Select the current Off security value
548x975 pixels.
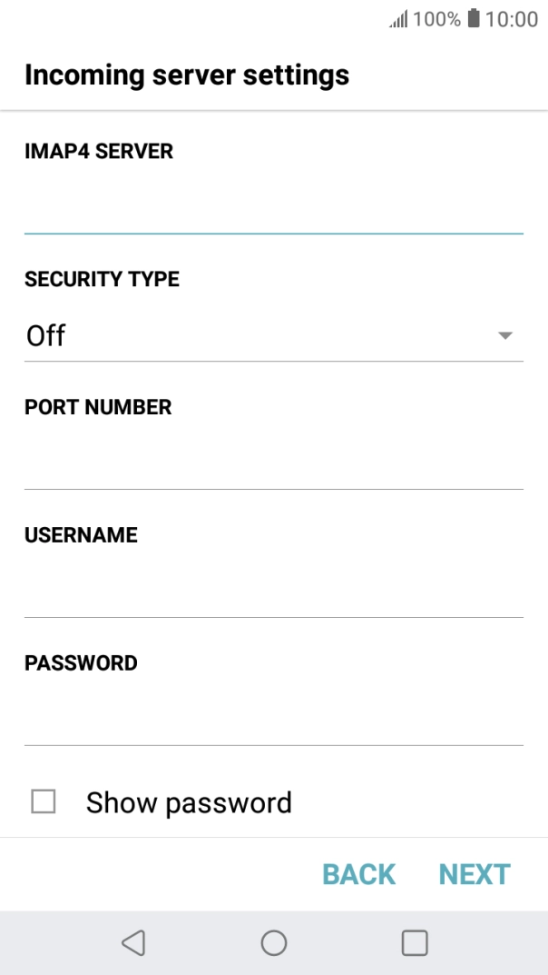(45, 335)
